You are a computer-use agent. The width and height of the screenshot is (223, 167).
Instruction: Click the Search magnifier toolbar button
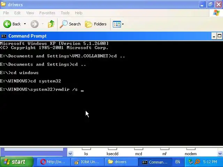[x=70, y=24]
